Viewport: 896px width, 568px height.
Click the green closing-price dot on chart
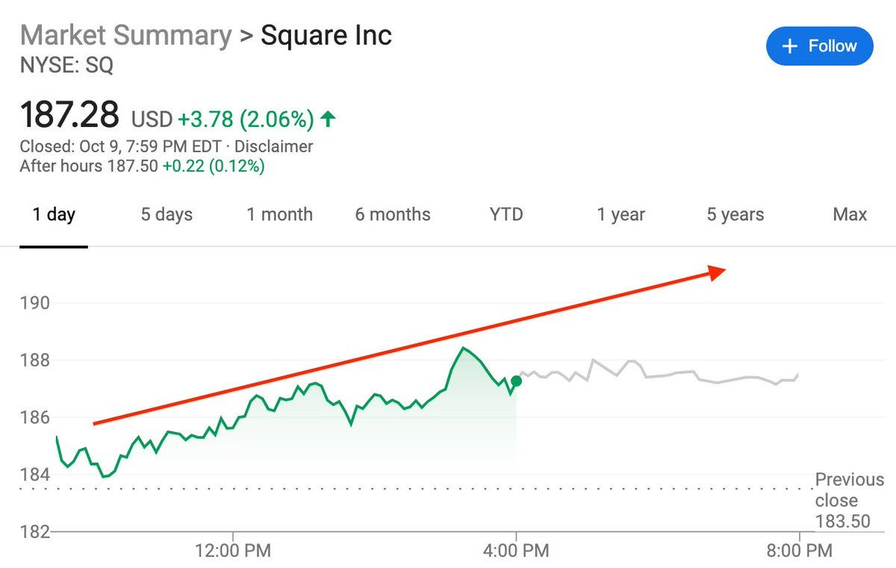point(516,381)
